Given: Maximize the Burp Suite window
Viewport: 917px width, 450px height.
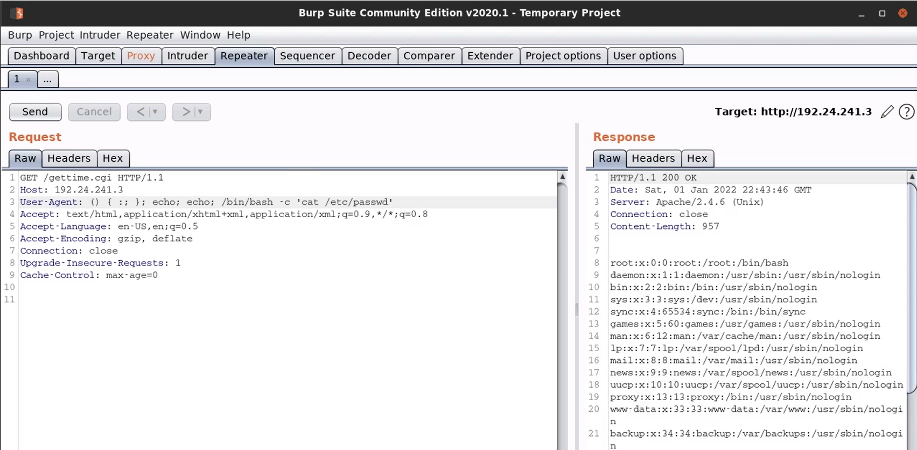Looking at the screenshot, I should (882, 13).
